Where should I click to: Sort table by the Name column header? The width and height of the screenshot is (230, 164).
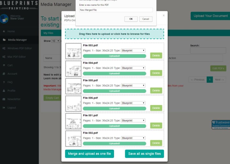(x=49, y=58)
